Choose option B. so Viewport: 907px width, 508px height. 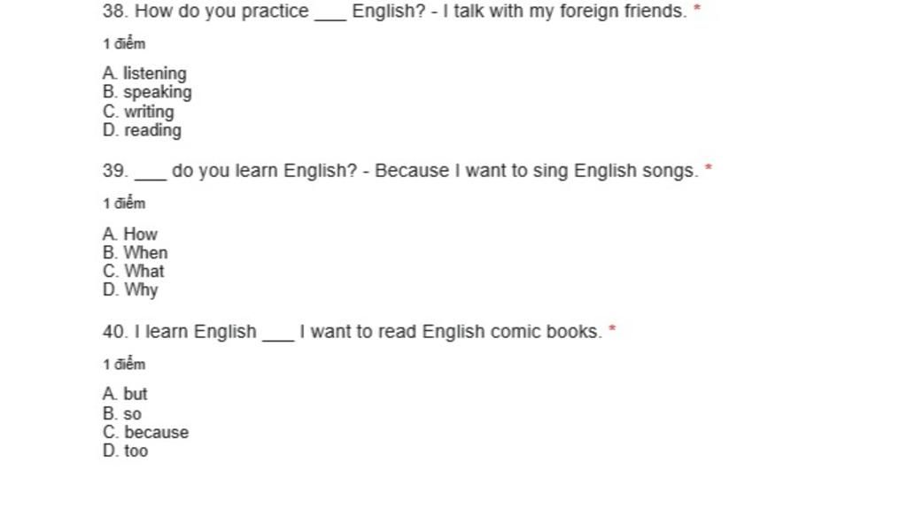(122, 414)
